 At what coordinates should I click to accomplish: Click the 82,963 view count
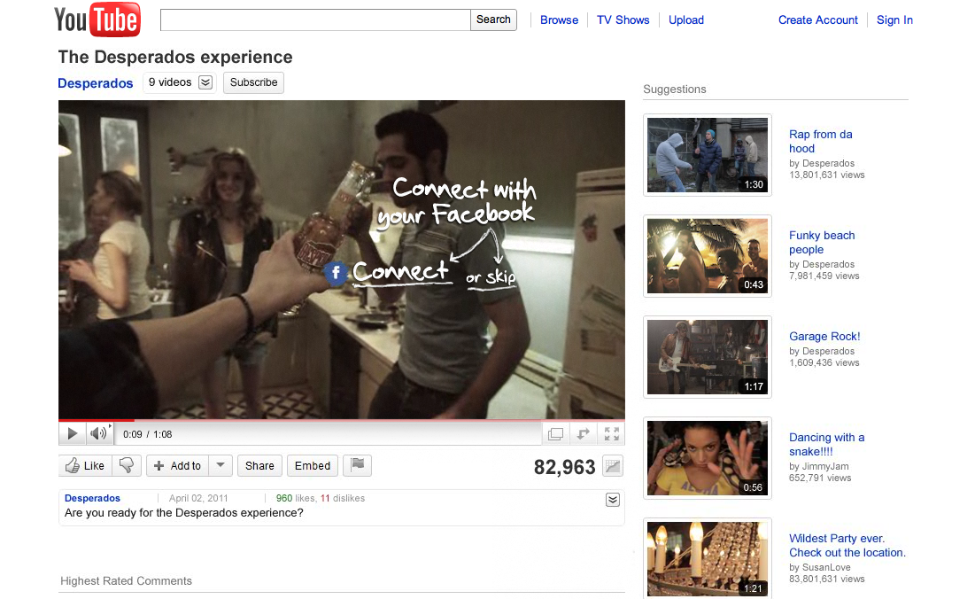click(565, 467)
